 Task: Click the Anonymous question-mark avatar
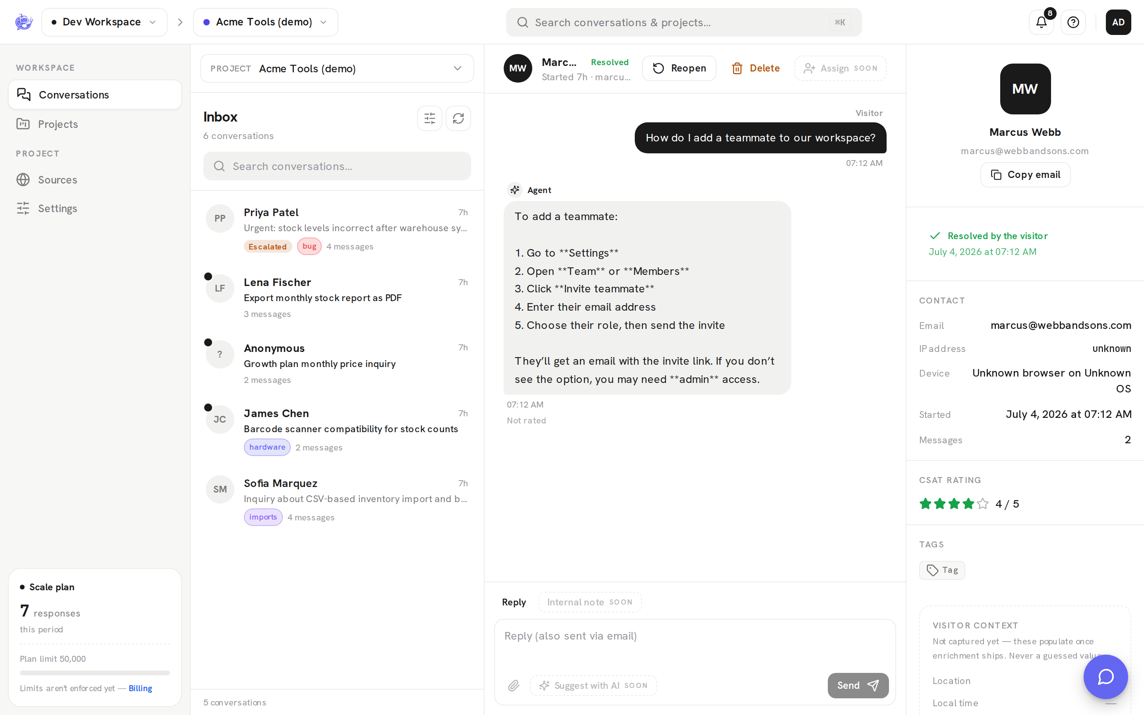(220, 354)
